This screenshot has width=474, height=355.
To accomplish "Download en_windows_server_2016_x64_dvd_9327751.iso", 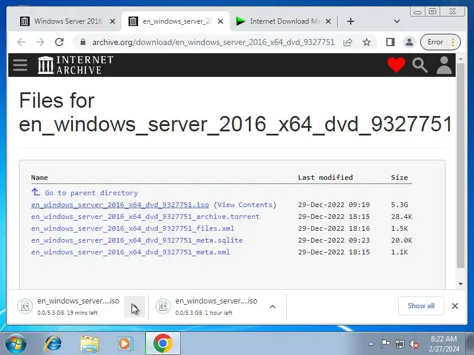I will coord(120,205).
